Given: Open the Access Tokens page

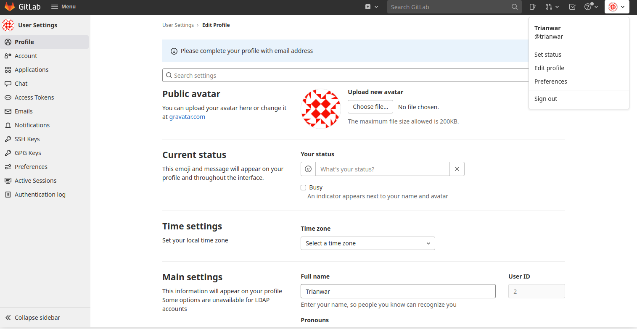Looking at the screenshot, I should pos(34,97).
